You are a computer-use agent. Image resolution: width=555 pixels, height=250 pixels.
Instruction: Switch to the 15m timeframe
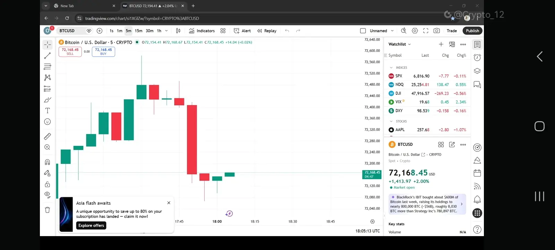click(x=138, y=31)
